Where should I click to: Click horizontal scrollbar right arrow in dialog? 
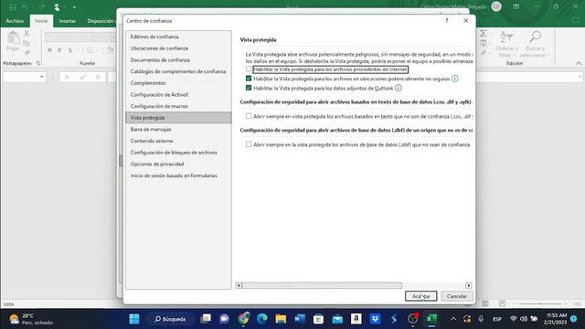click(469, 286)
